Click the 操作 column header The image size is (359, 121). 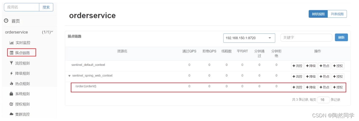coord(317,51)
